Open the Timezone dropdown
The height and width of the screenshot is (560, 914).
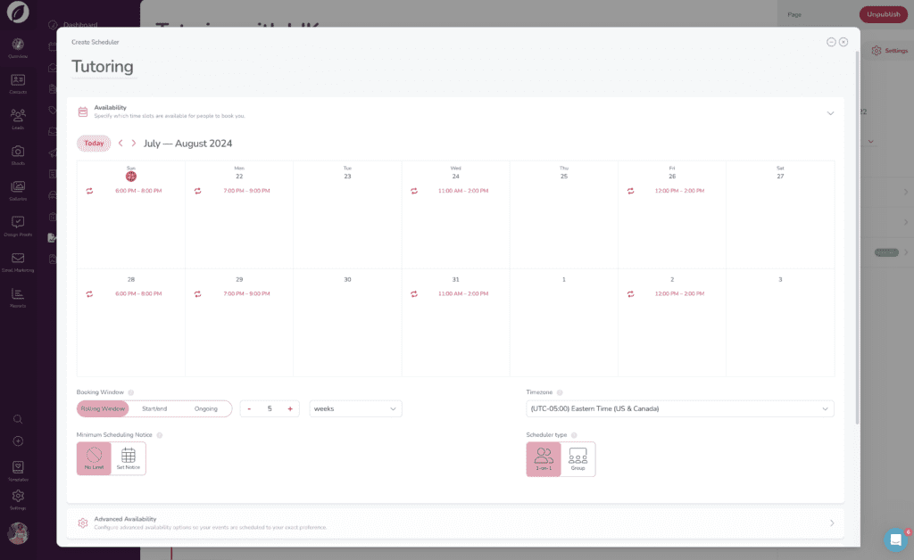[677, 408]
